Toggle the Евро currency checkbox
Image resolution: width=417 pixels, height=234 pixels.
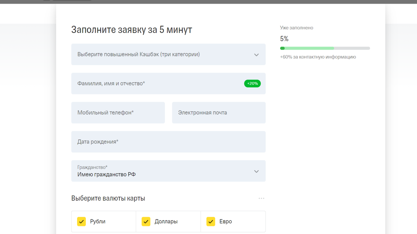(211, 222)
